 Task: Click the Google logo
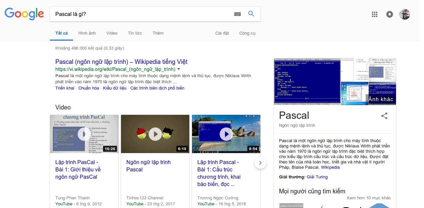pyautogui.click(x=24, y=14)
